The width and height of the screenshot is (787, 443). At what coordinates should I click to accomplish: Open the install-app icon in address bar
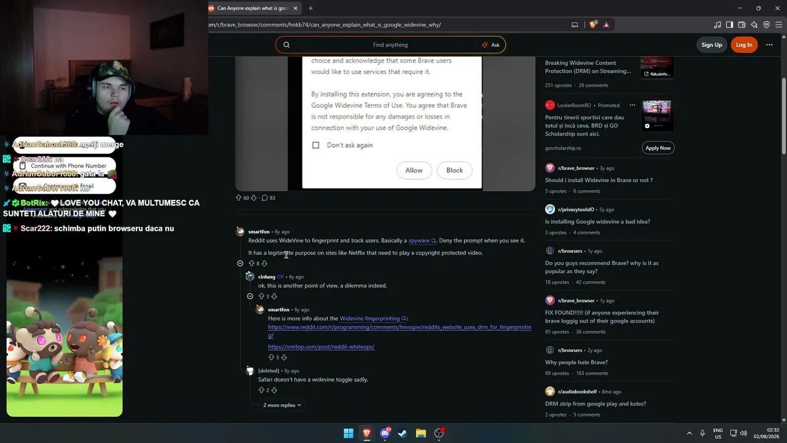click(575, 25)
